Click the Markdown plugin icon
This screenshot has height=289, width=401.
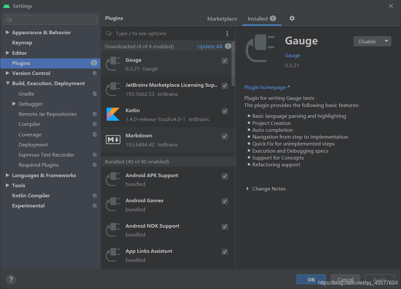click(113, 140)
